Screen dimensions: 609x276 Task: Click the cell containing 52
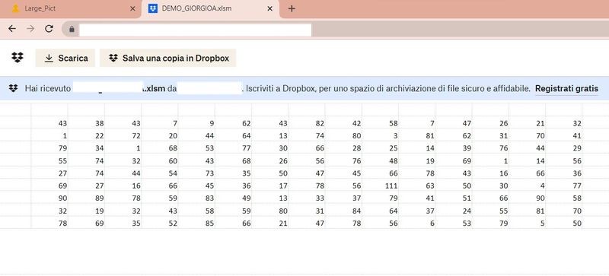pyautogui.click(x=160, y=224)
